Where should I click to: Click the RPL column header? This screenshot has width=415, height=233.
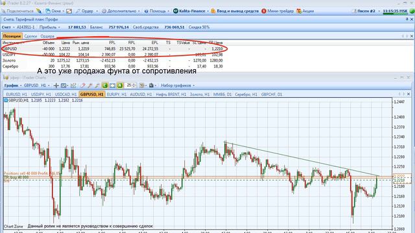[132, 43]
